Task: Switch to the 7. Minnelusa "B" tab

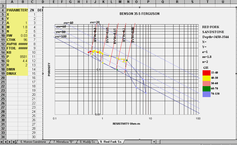Action: [x=64, y=142]
